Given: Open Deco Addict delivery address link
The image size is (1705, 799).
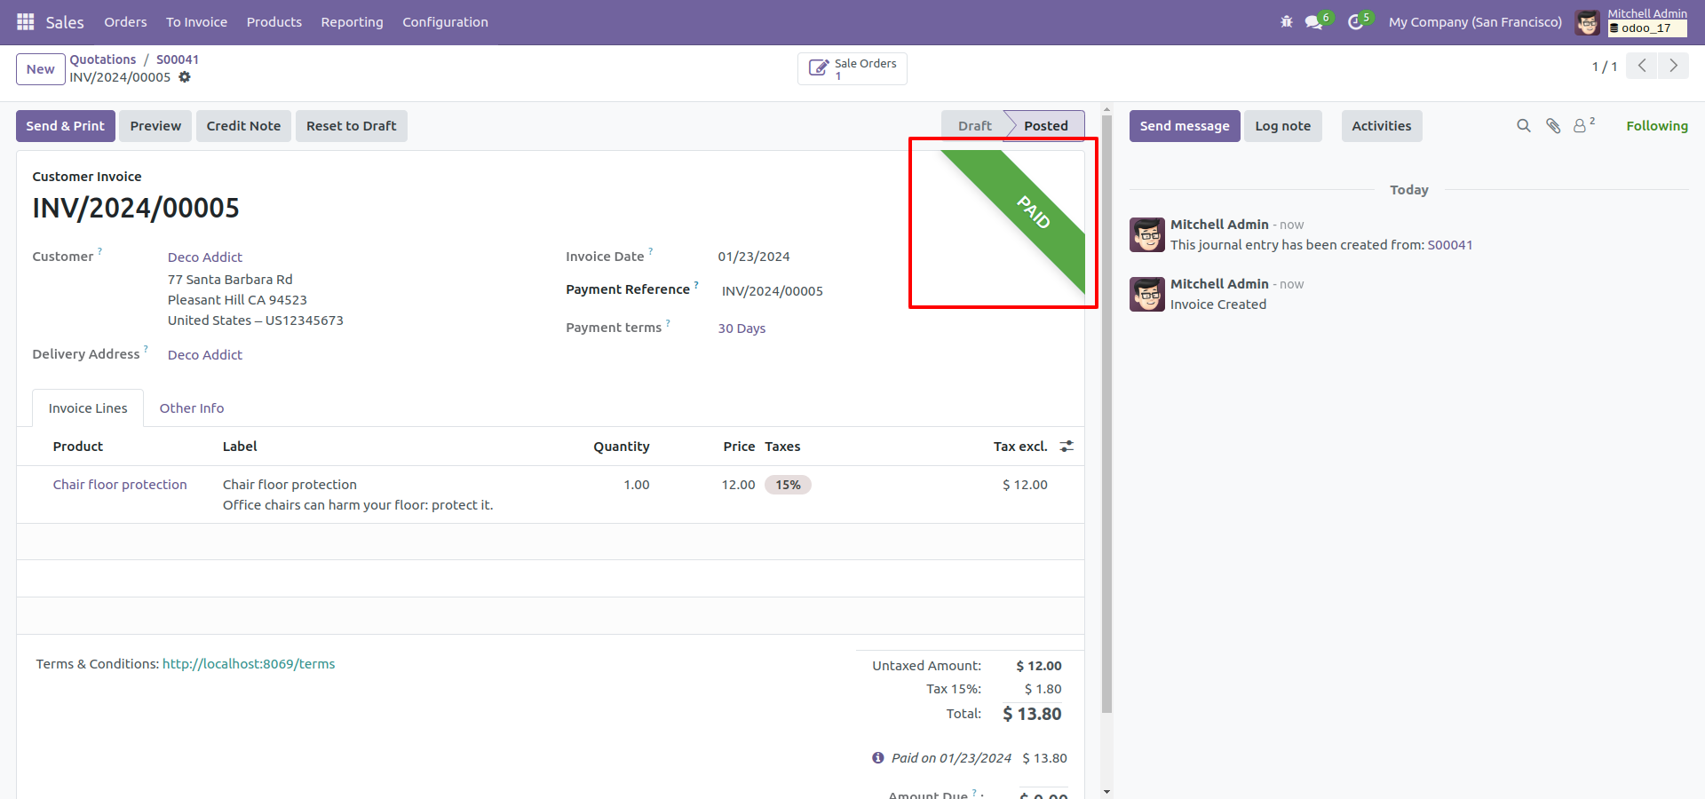Looking at the screenshot, I should coord(205,355).
